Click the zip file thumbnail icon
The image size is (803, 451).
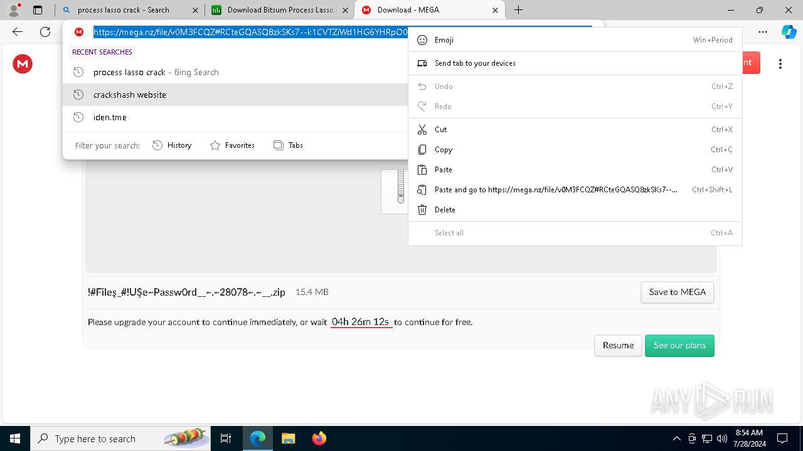click(x=395, y=191)
